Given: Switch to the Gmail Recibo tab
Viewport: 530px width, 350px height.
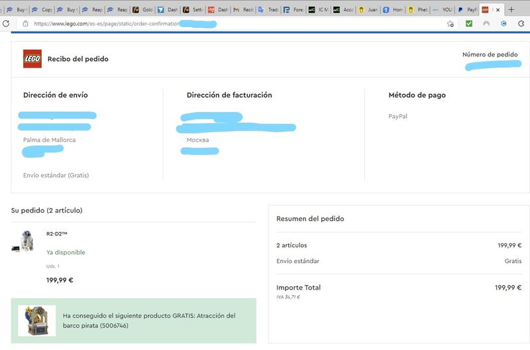Looking at the screenshot, I should click(243, 10).
